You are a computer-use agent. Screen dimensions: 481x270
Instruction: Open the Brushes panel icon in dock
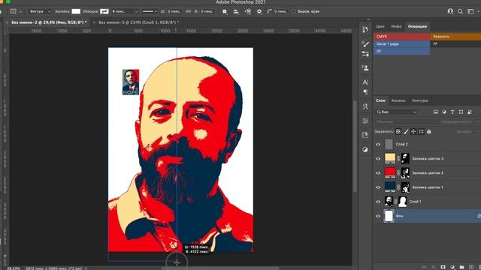[x=365, y=43]
